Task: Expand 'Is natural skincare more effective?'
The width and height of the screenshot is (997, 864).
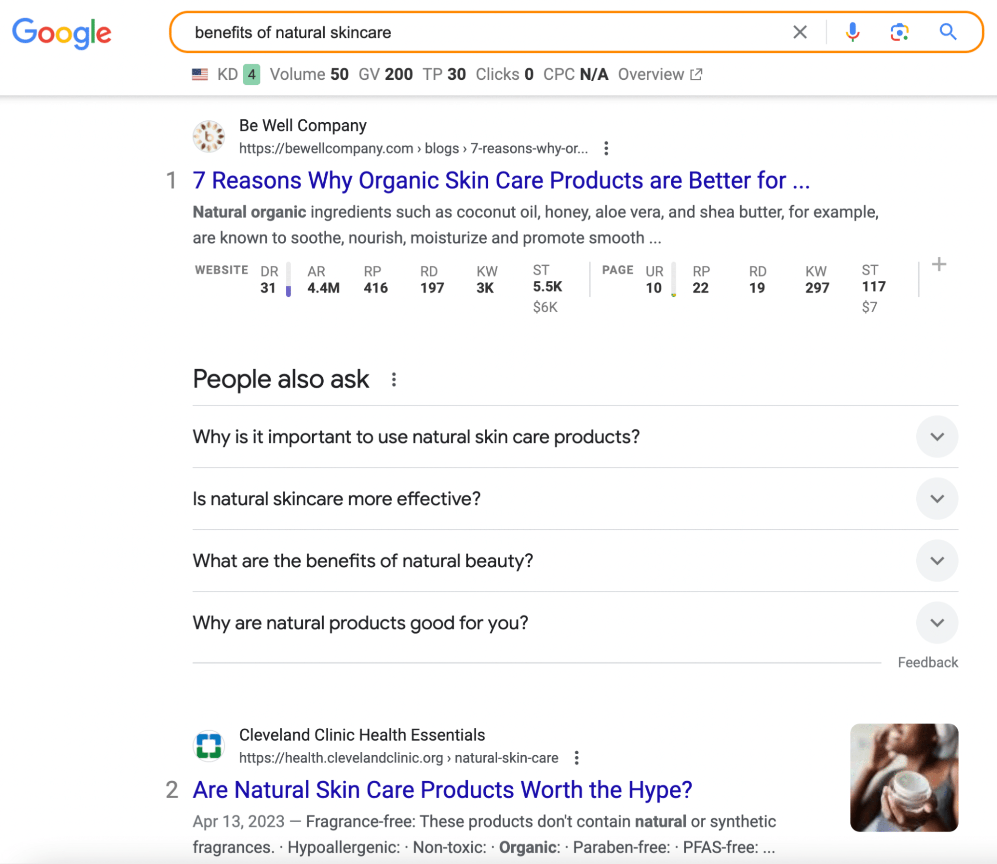Action: (937, 498)
